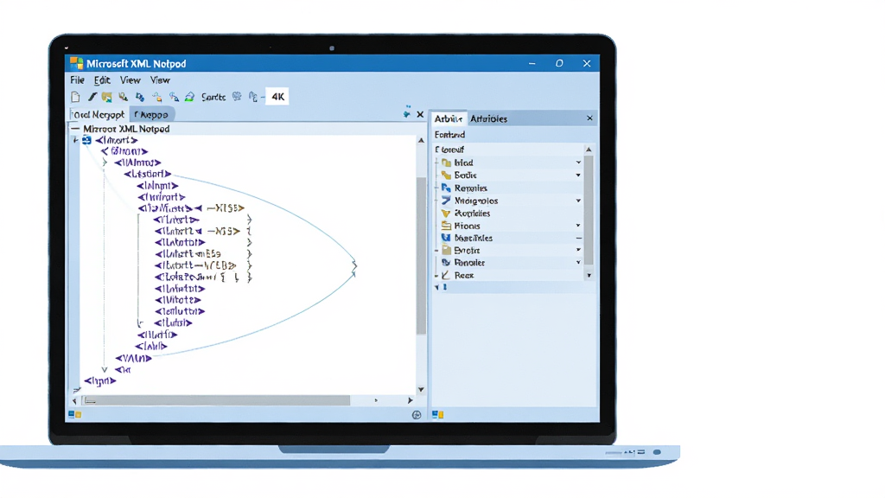Viewport: 885px width, 498px height.
Task: Open the View menu right next to Edit
Action: point(130,80)
